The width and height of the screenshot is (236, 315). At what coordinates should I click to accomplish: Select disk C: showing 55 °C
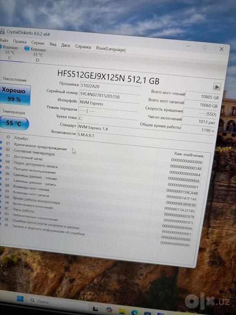9,52
